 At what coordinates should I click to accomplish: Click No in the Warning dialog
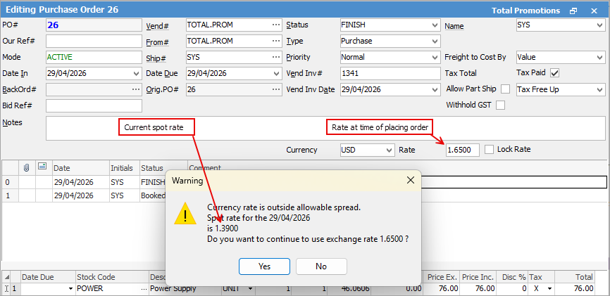pyautogui.click(x=321, y=266)
